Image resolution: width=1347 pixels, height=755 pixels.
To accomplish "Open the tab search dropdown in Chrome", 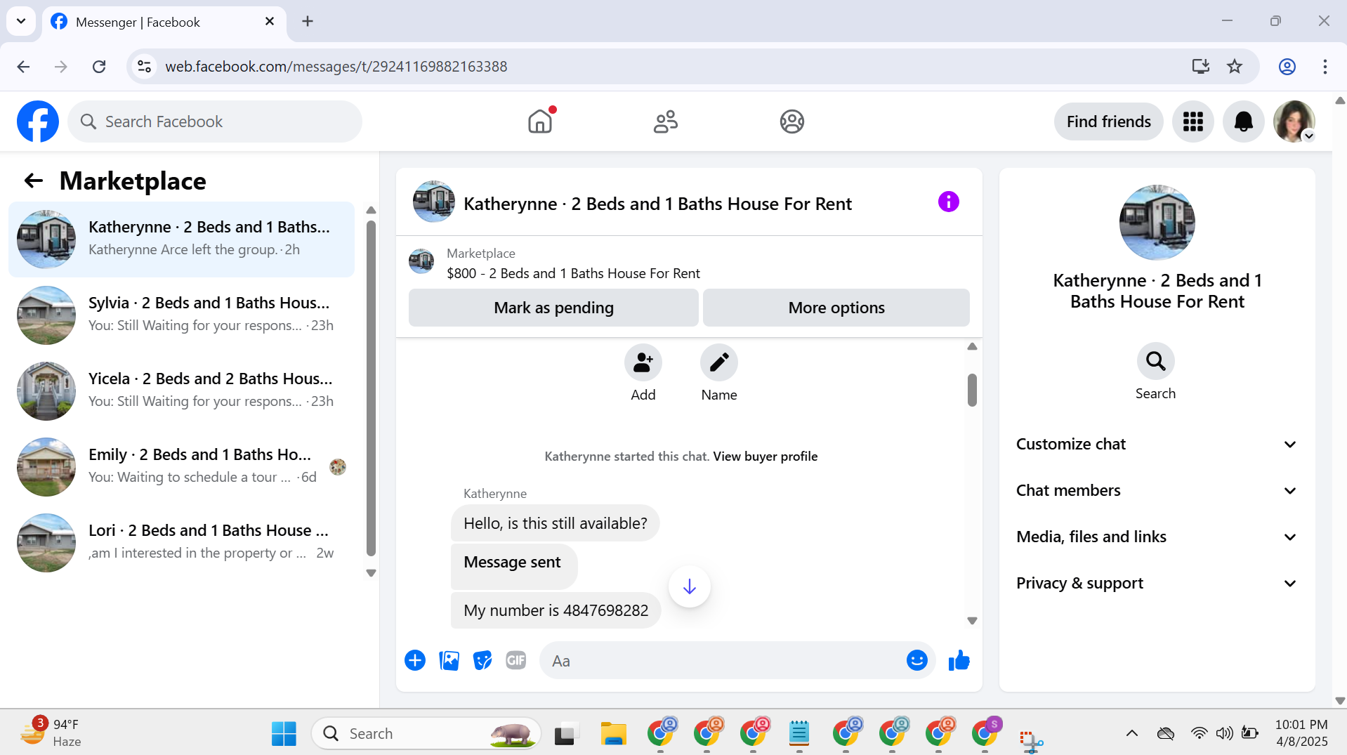I will pyautogui.click(x=21, y=21).
